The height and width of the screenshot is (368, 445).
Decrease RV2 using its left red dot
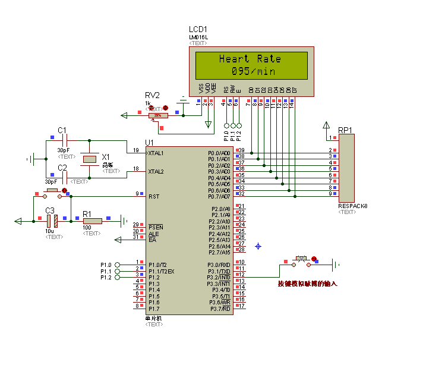pos(152,108)
